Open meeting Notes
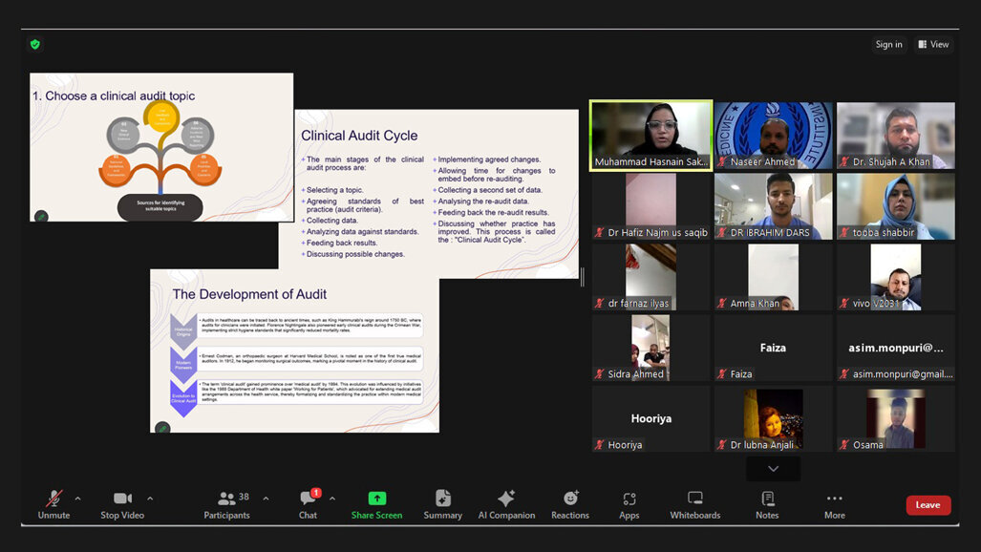 (x=766, y=504)
